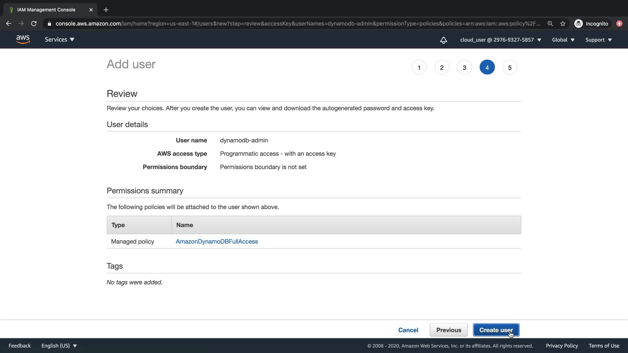628x353 pixels.
Task: Click the AWS logo home icon
Action: (23, 40)
